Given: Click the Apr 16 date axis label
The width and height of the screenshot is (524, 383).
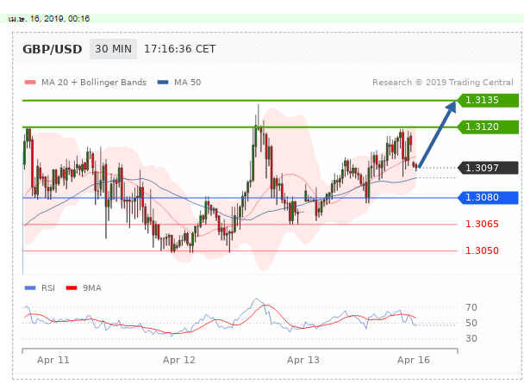Looking at the screenshot, I should (414, 360).
